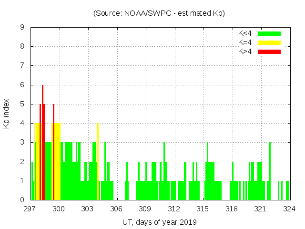The height and width of the screenshot is (229, 305).
Task: Click the x-axis tick label 297
Action: point(30,208)
